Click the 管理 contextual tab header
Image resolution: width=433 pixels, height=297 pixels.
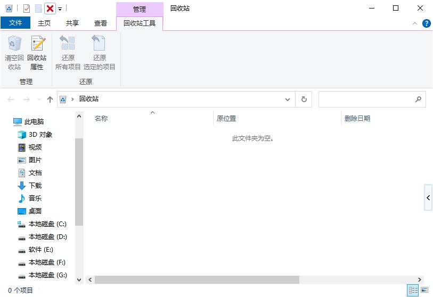(140, 9)
